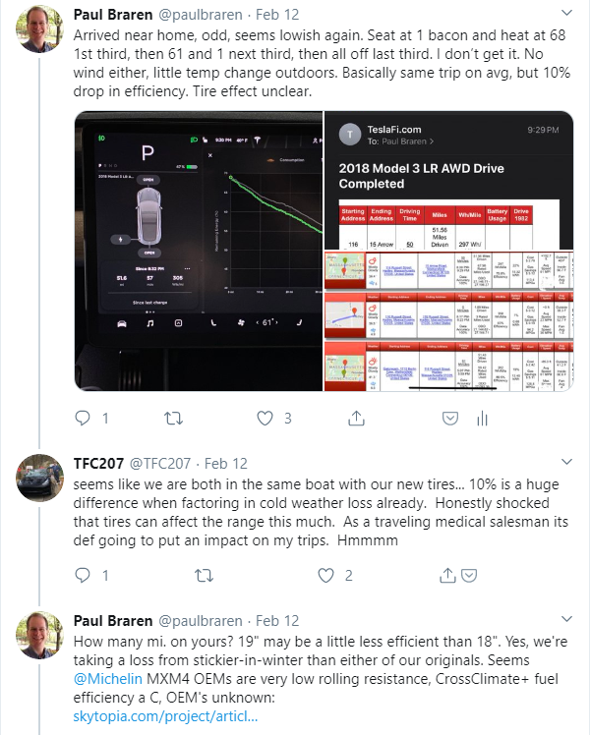Screen dimensions: 590x735
Task: Expand options chevron on last Paul Braren tweet
Action: point(567,619)
